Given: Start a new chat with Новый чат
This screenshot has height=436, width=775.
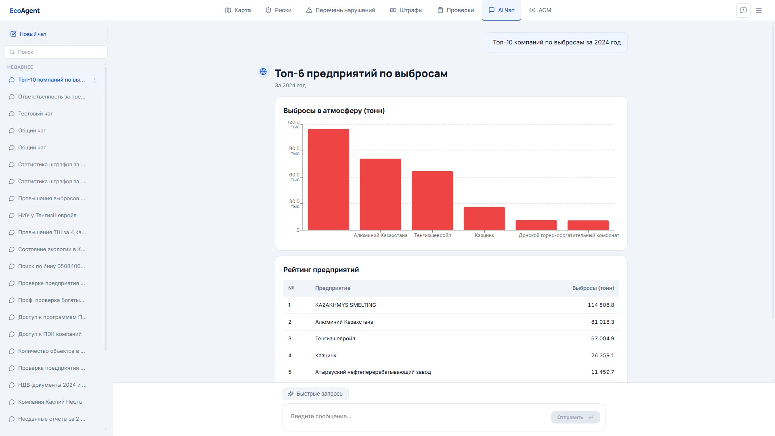Looking at the screenshot, I should click(56, 34).
